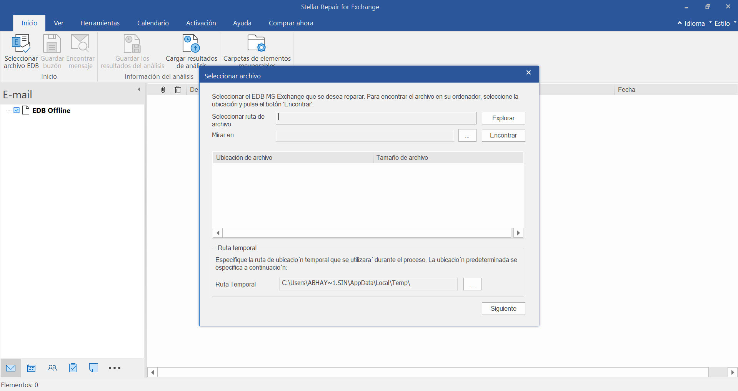The height and width of the screenshot is (391, 738).
Task: Select the 'Seleccionar archivo EDB' ribbon icon
Action: click(21, 50)
